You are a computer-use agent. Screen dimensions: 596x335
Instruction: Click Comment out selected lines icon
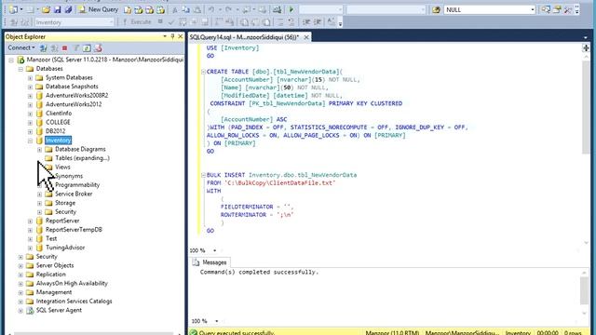280,22
